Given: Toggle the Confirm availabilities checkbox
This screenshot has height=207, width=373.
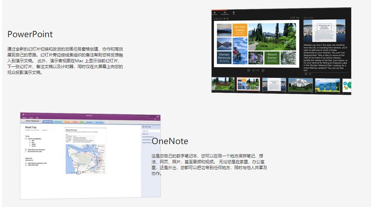Looking at the screenshot, I should (26, 139).
